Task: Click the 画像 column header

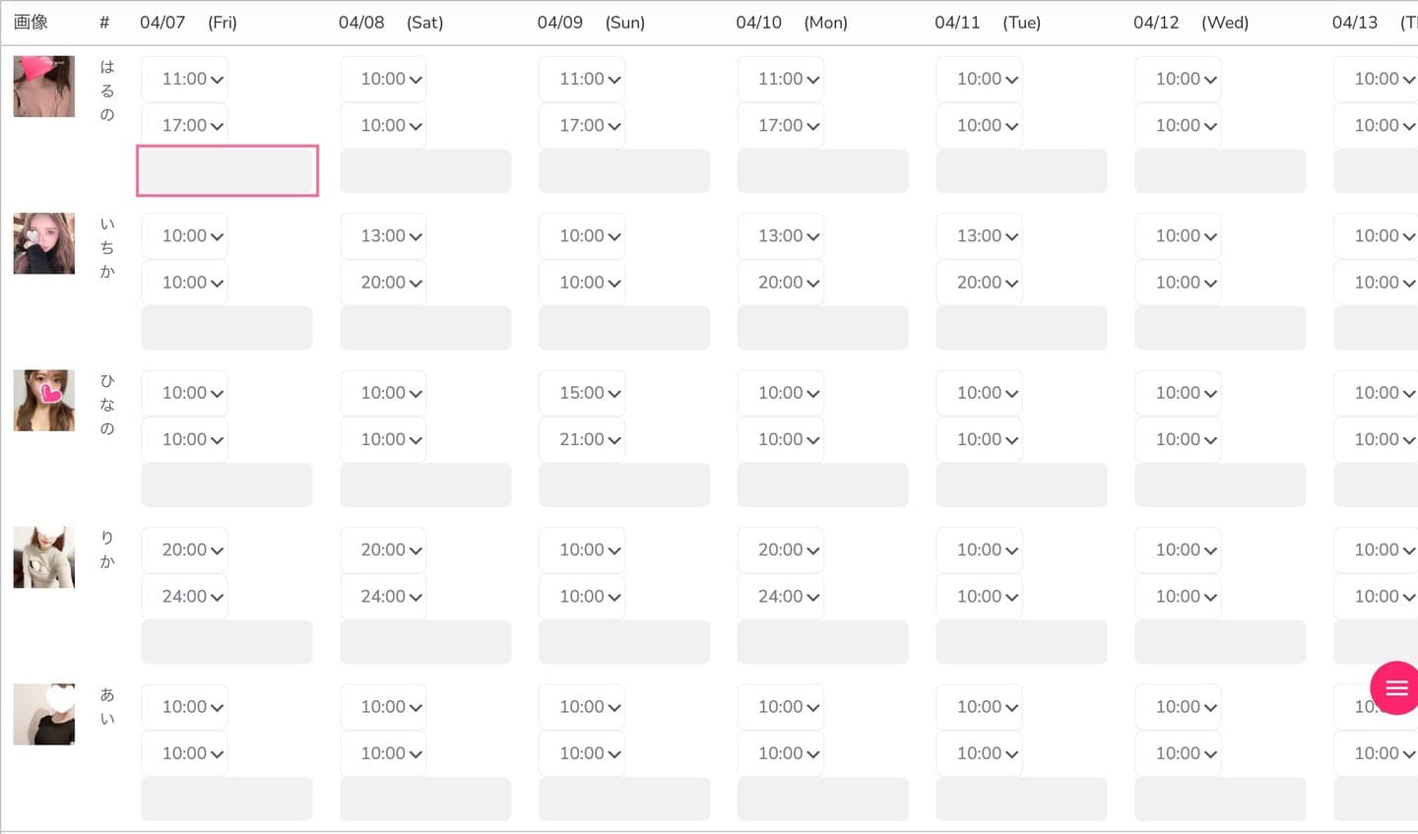Action: tap(31, 23)
